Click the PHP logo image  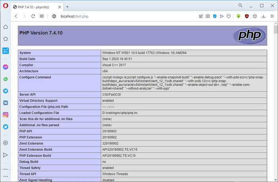click(x=249, y=35)
